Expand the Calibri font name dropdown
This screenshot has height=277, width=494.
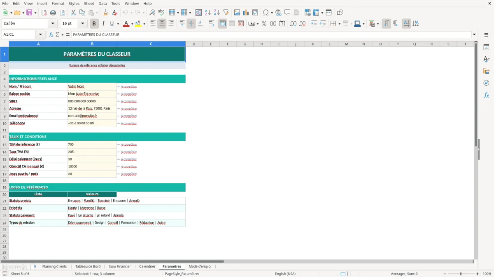(x=52, y=24)
